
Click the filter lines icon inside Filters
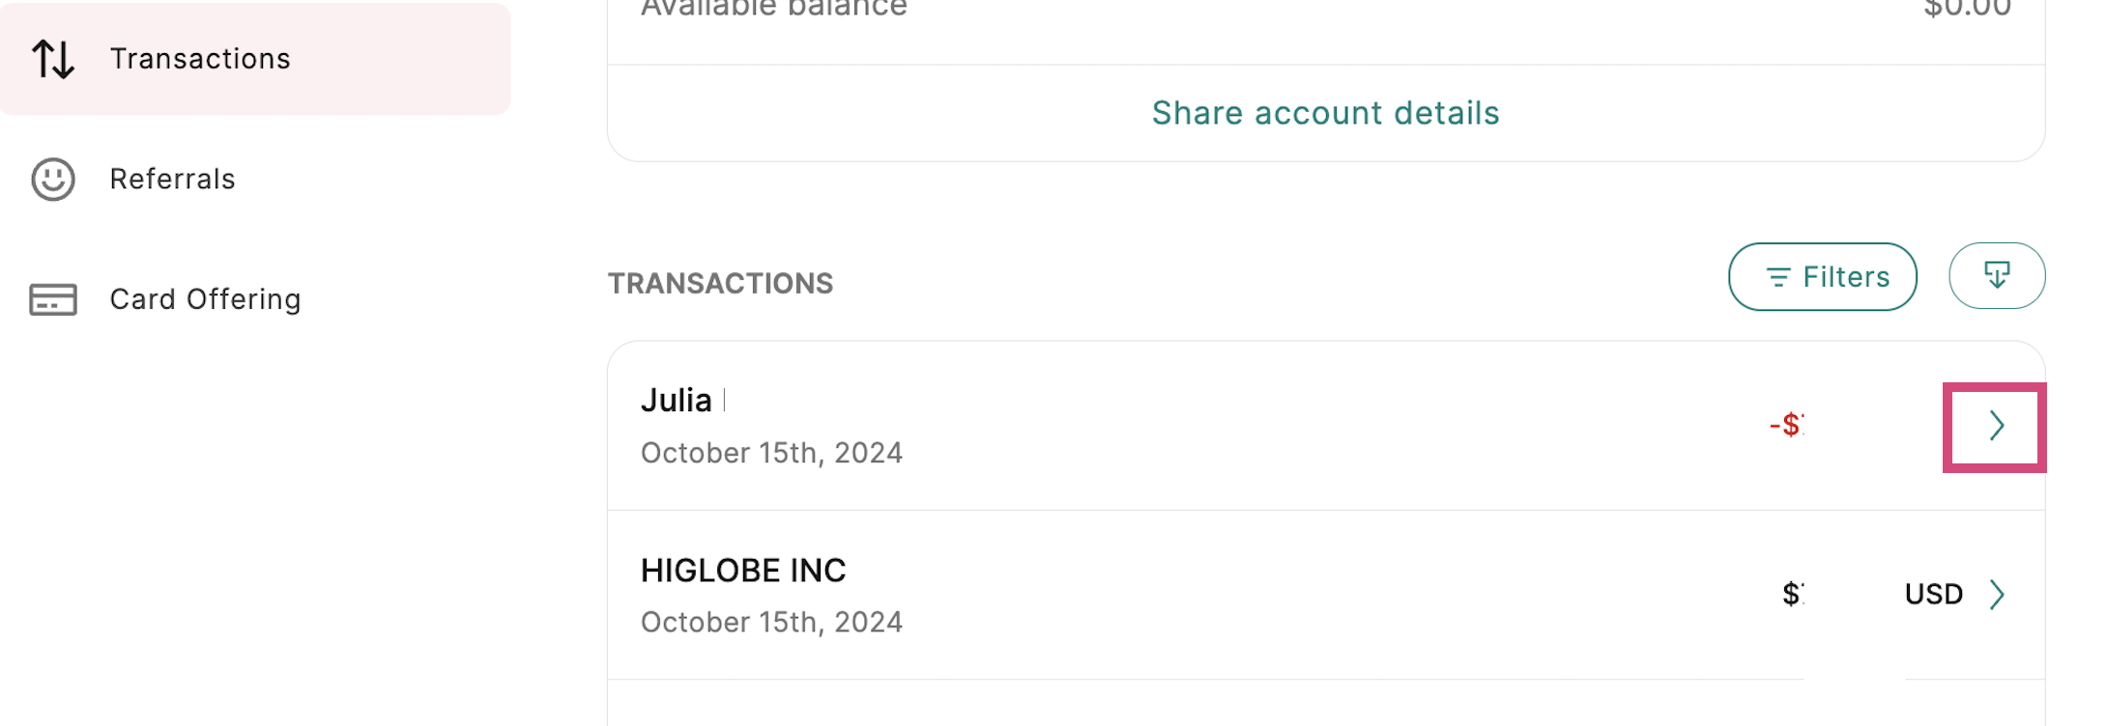pyautogui.click(x=1777, y=277)
